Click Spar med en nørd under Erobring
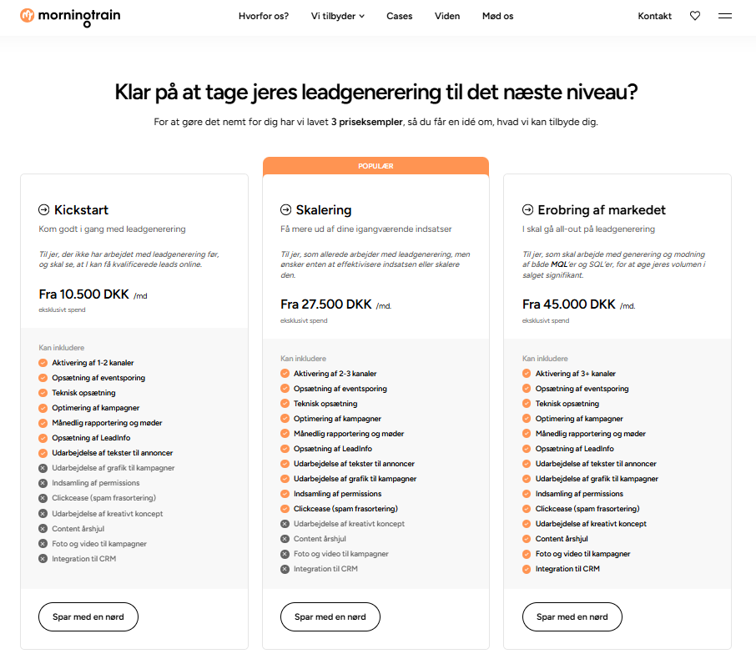This screenshot has height=669, width=756. (x=572, y=617)
